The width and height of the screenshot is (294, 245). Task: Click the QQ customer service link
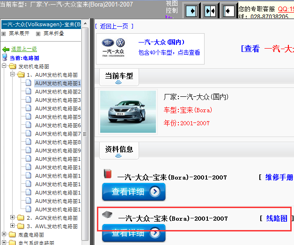[x=286, y=9]
